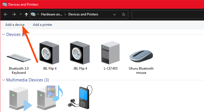This screenshot has height=112, width=204.
Task: Click Add a printer
Action: 43,25
